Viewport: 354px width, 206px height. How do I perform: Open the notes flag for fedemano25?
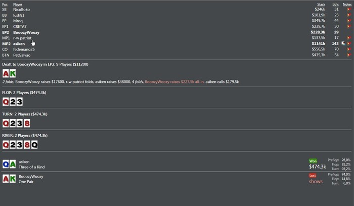349,49
